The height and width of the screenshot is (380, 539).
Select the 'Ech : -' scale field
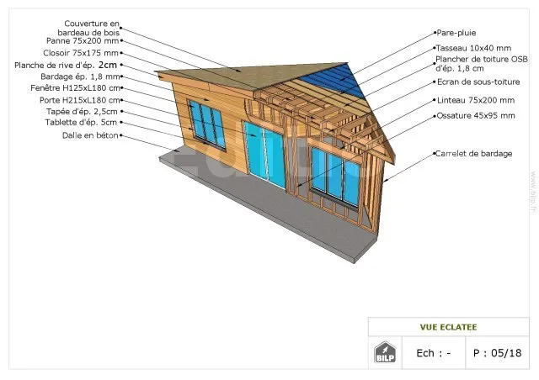[434, 353]
